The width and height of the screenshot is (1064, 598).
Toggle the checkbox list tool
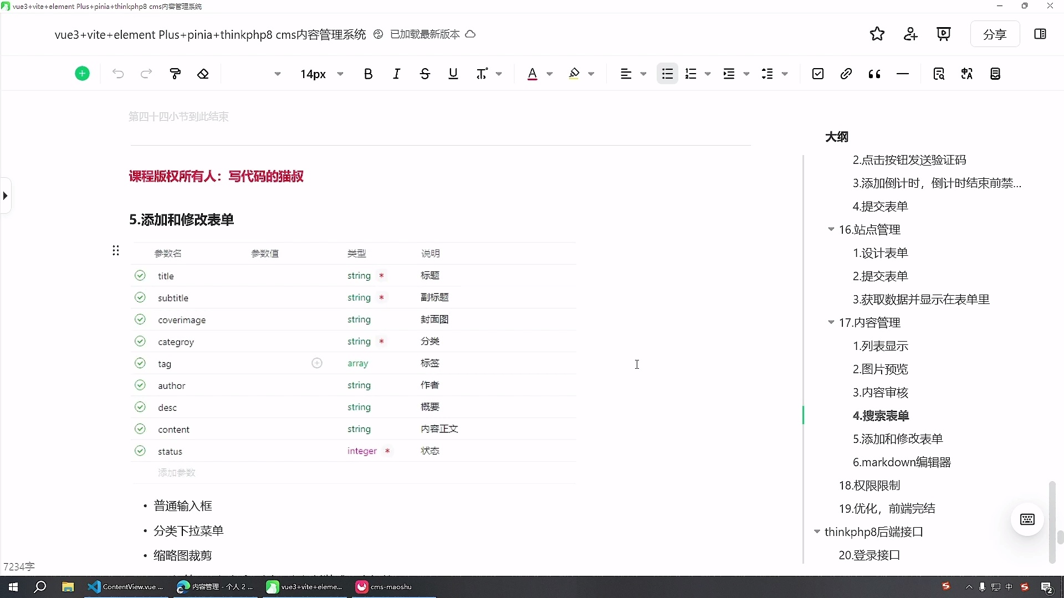pos(819,74)
